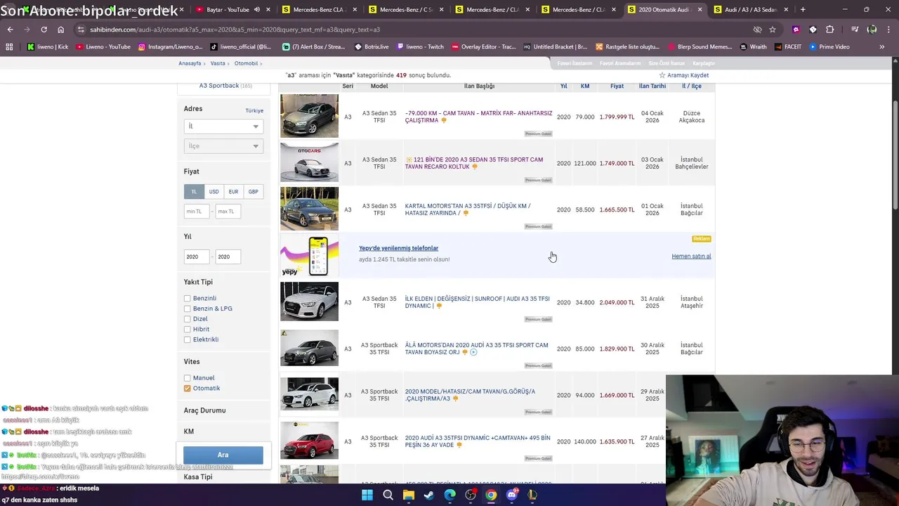This screenshot has height=506, width=899.
Task: Open the red A3 Sportback listing thumbnail
Action: click(309, 441)
